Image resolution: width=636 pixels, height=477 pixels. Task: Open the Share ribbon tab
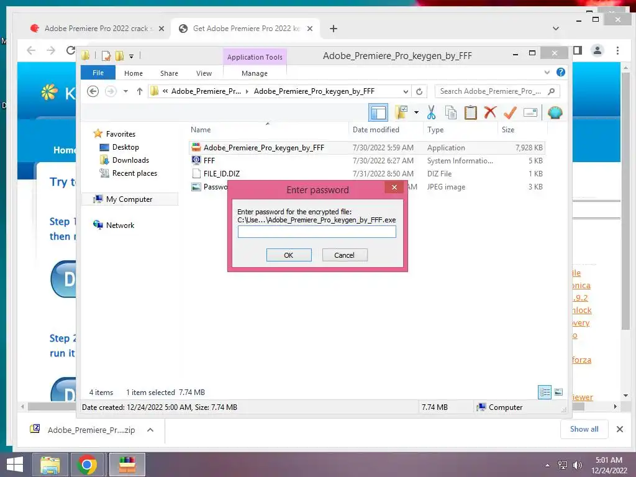coord(169,73)
